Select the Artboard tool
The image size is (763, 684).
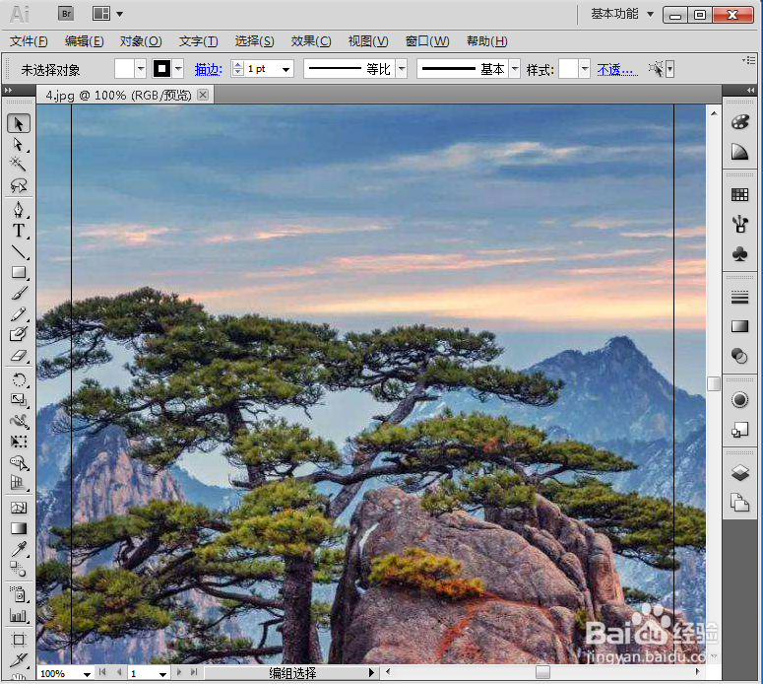pos(19,640)
